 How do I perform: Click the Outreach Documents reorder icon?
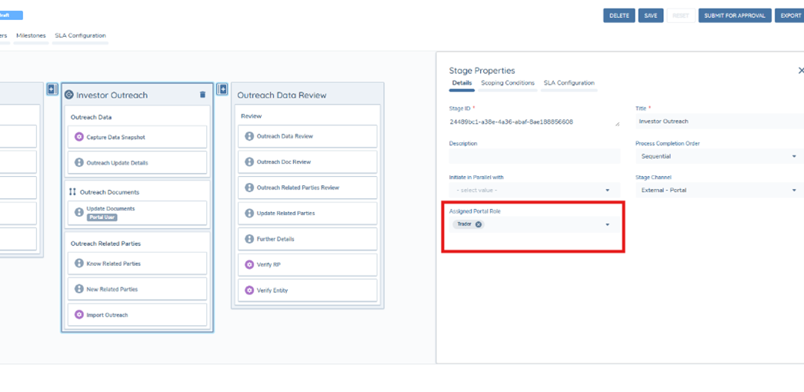(x=72, y=191)
